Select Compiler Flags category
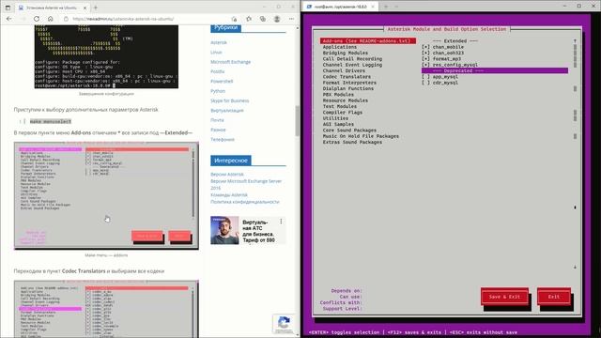 click(x=342, y=113)
